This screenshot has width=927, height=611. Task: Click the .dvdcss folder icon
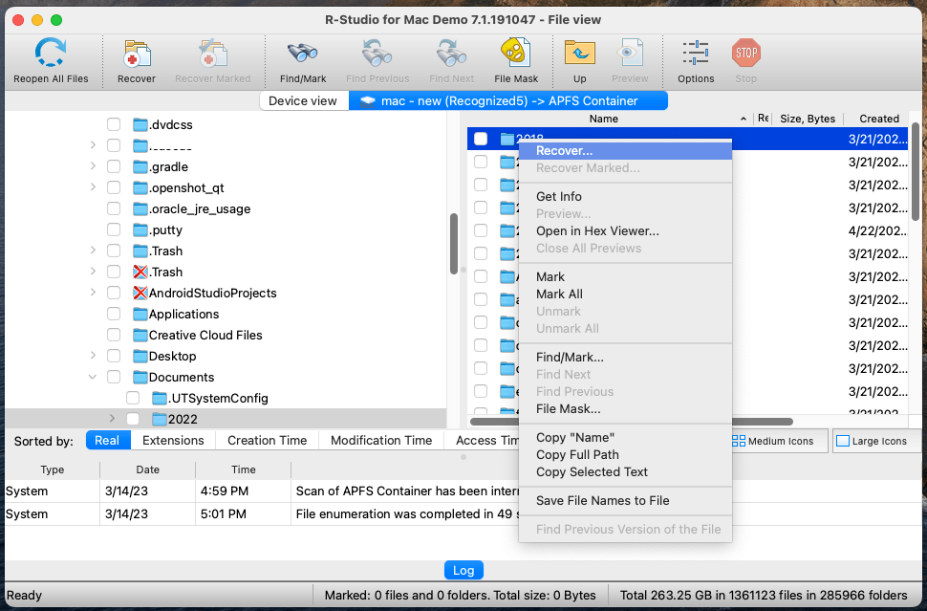140,125
